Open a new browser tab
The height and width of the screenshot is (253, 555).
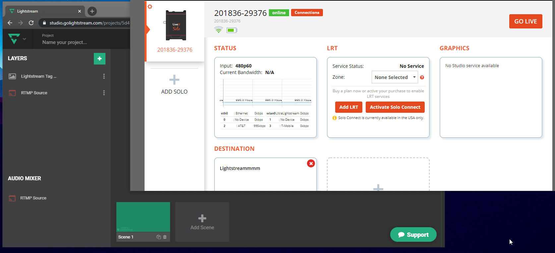92,11
